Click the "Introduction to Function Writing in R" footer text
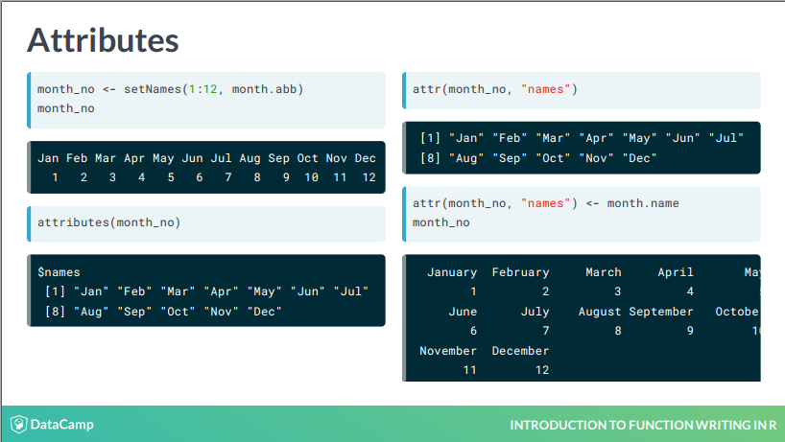Image resolution: width=785 pixels, height=442 pixels. (643, 425)
